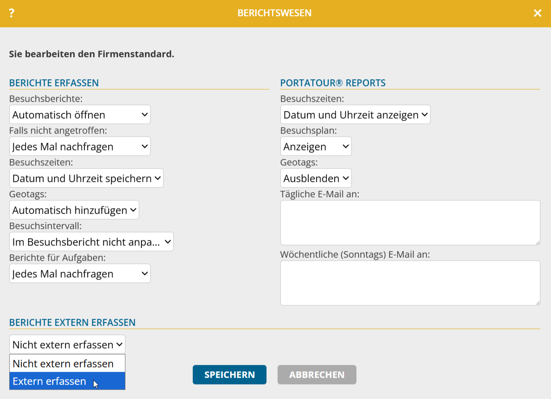Close the Berichtswesen dialog with X
The width and height of the screenshot is (551, 399).
(537, 13)
